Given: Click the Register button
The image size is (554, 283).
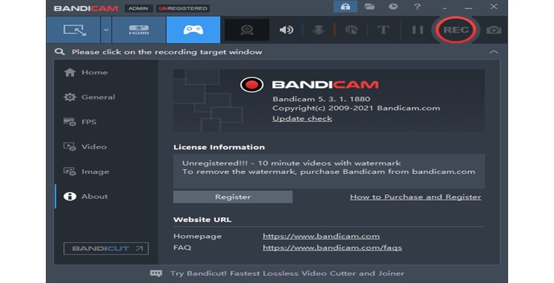Looking at the screenshot, I should 233,197.
